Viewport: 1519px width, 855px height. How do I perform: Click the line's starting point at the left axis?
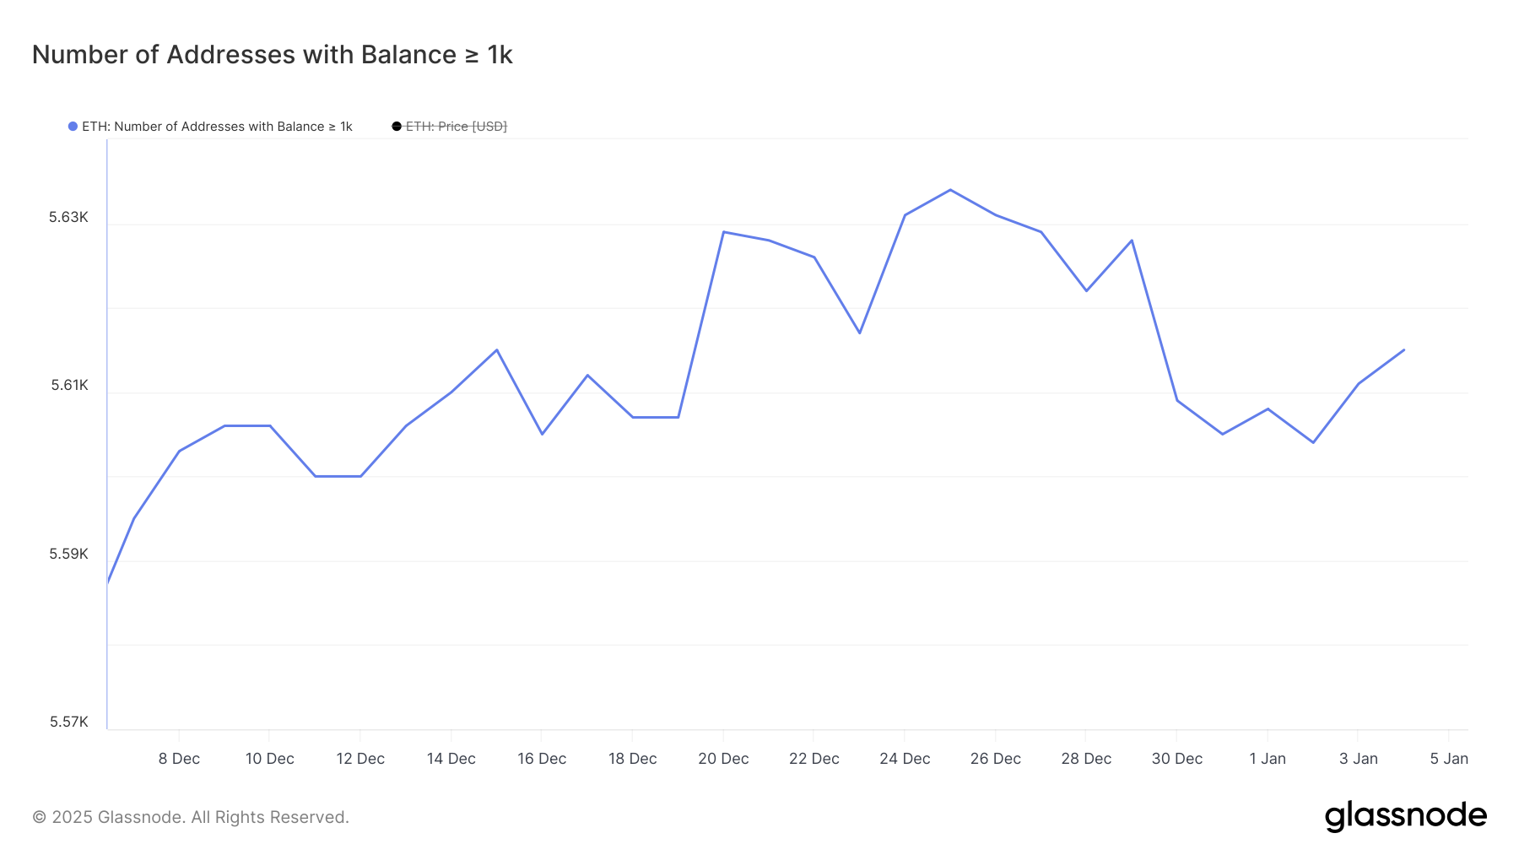pyautogui.click(x=108, y=582)
